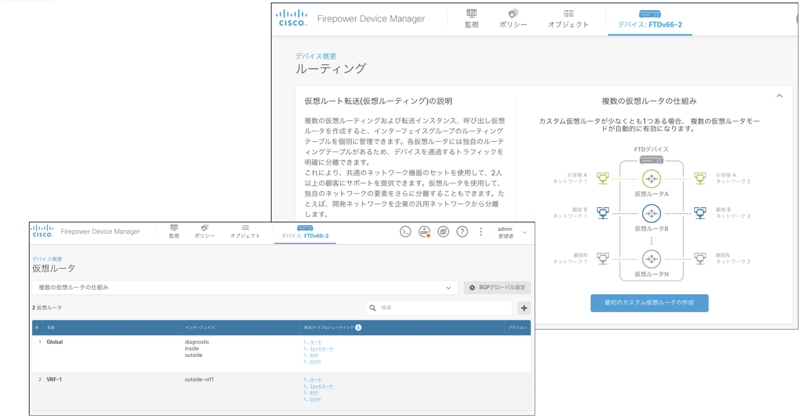Open ポリシー tab in upper window
The image size is (802, 420).
click(513, 19)
